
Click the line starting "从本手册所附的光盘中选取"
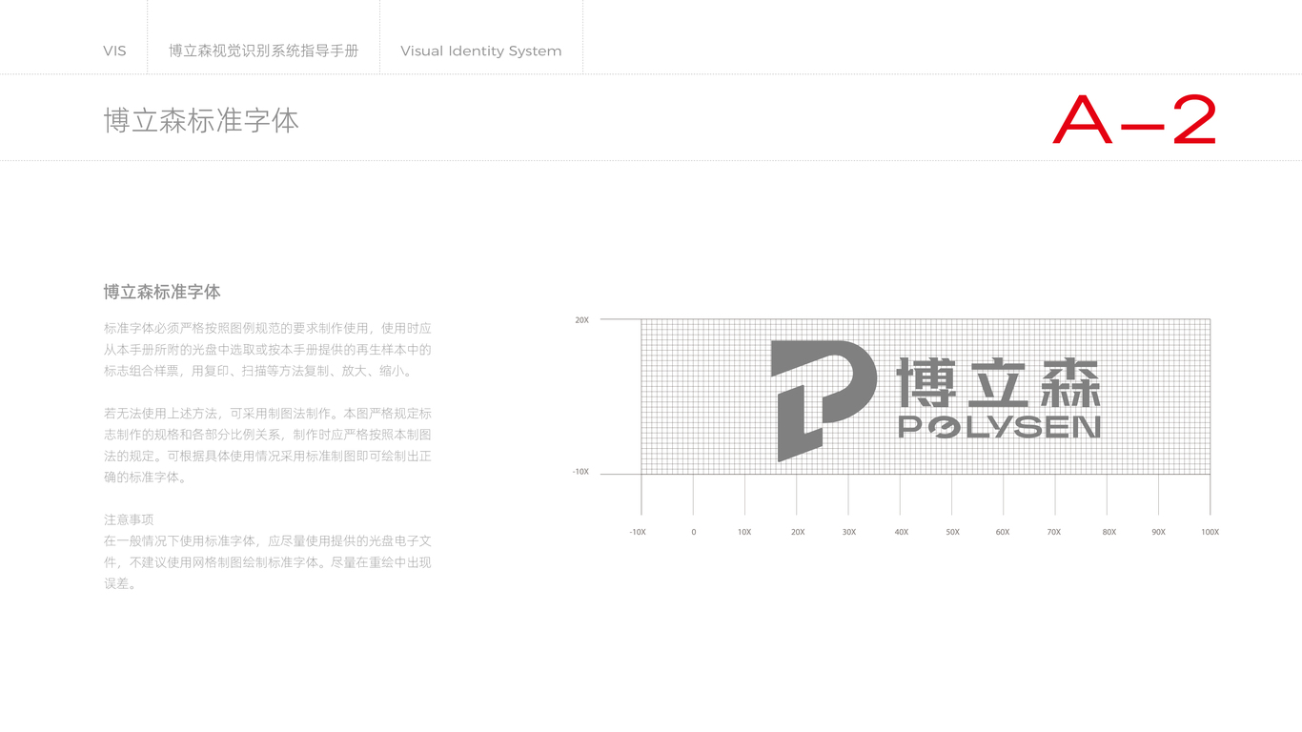[x=268, y=350]
